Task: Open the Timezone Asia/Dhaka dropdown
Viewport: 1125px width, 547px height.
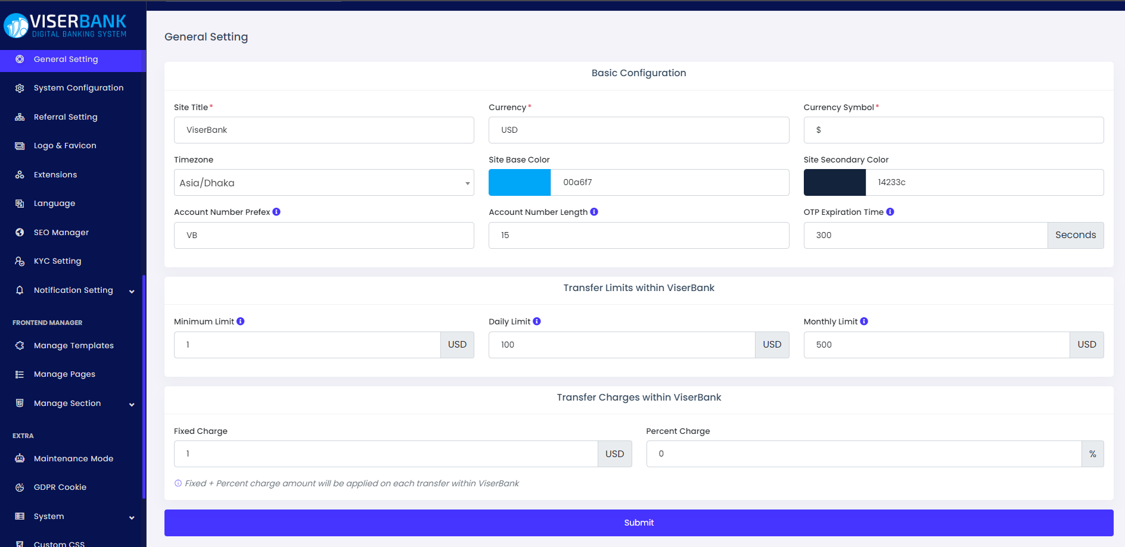Action: coord(324,183)
